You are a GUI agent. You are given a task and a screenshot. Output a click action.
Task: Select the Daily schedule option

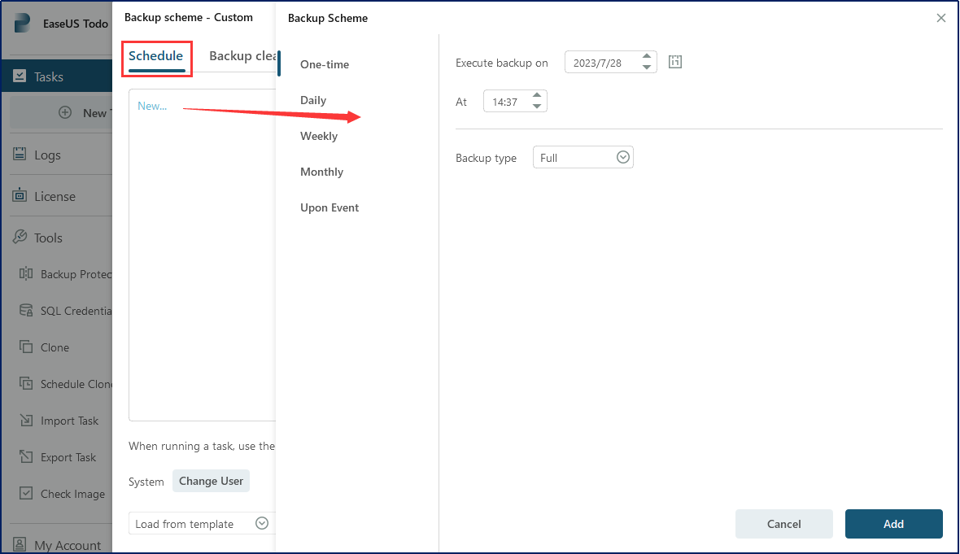click(x=313, y=100)
